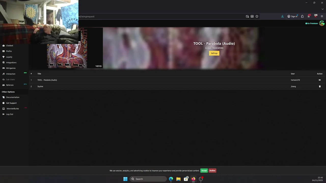Open Microsoft Store from the taskbar
Viewport: 326px width, 183px height.
(x=186, y=179)
